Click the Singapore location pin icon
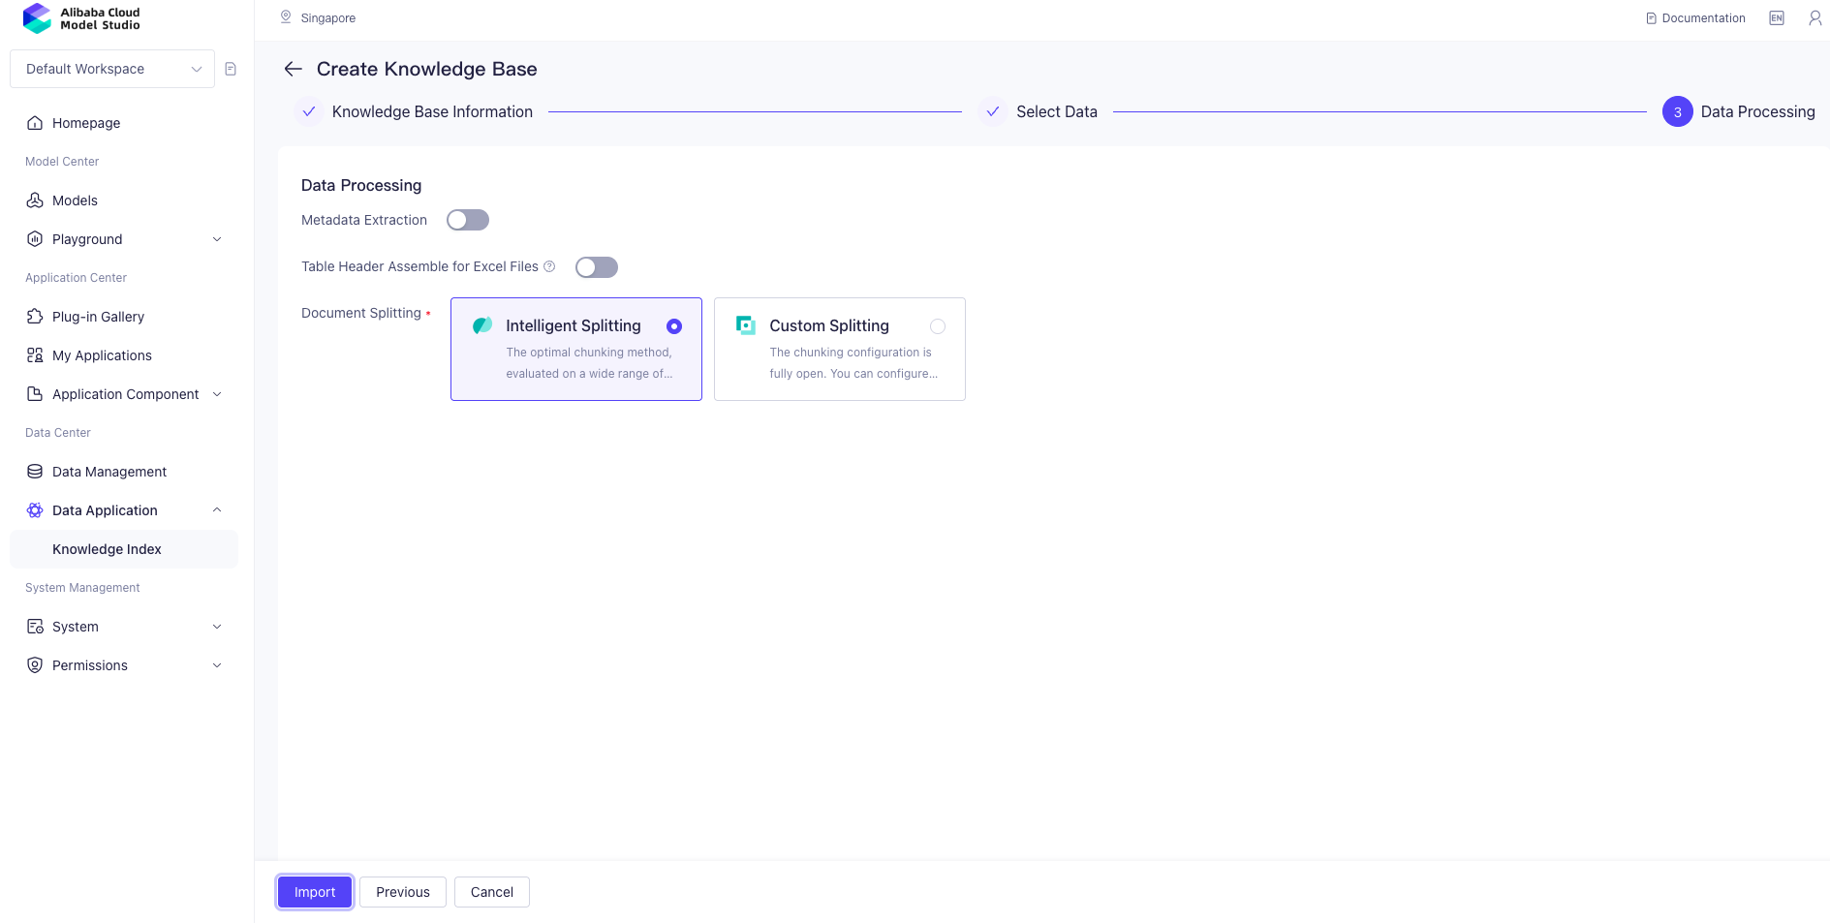The image size is (1830, 923). point(286,17)
